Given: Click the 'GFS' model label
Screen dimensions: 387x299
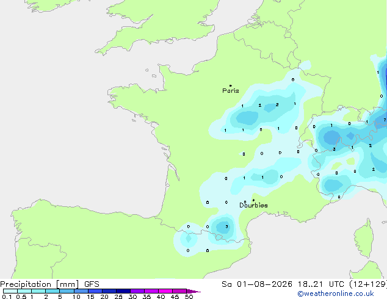Looking at the screenshot, I should coord(92,284).
